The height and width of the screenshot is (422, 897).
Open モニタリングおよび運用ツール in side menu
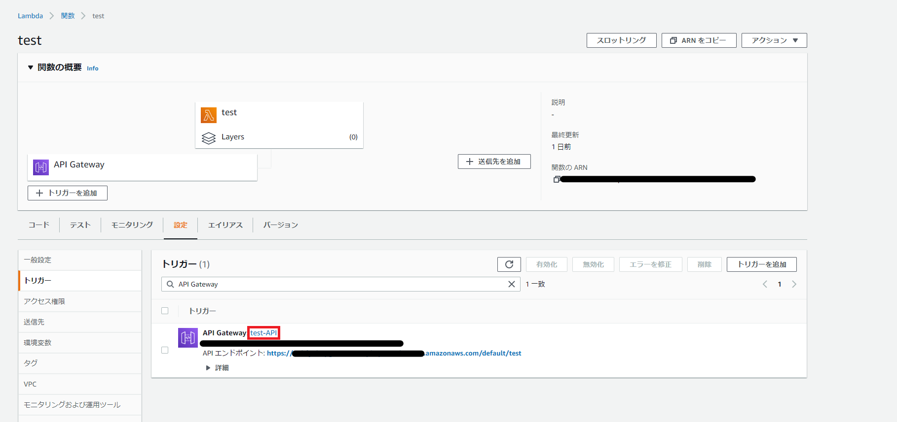pos(80,405)
